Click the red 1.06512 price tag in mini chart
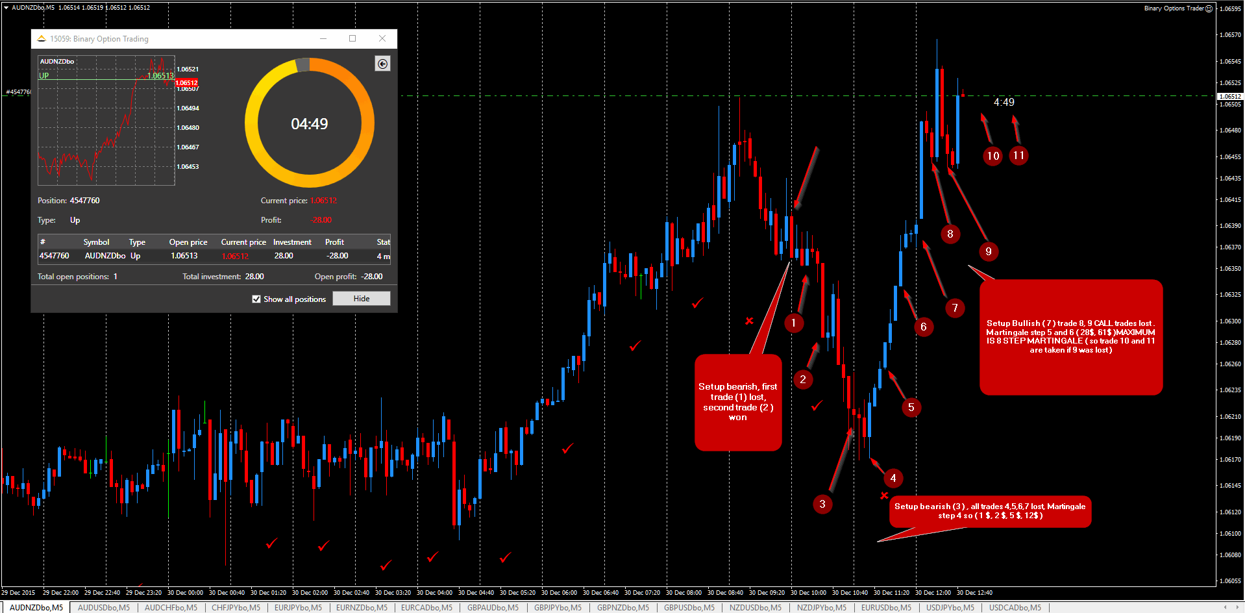This screenshot has width=1245, height=613. pyautogui.click(x=186, y=82)
